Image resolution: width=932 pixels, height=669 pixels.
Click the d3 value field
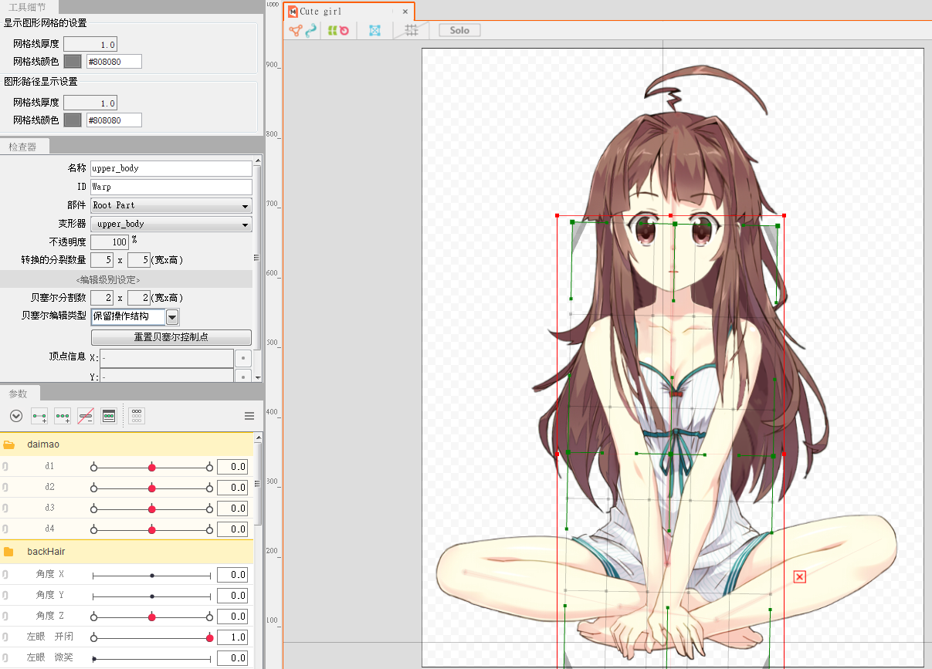232,509
